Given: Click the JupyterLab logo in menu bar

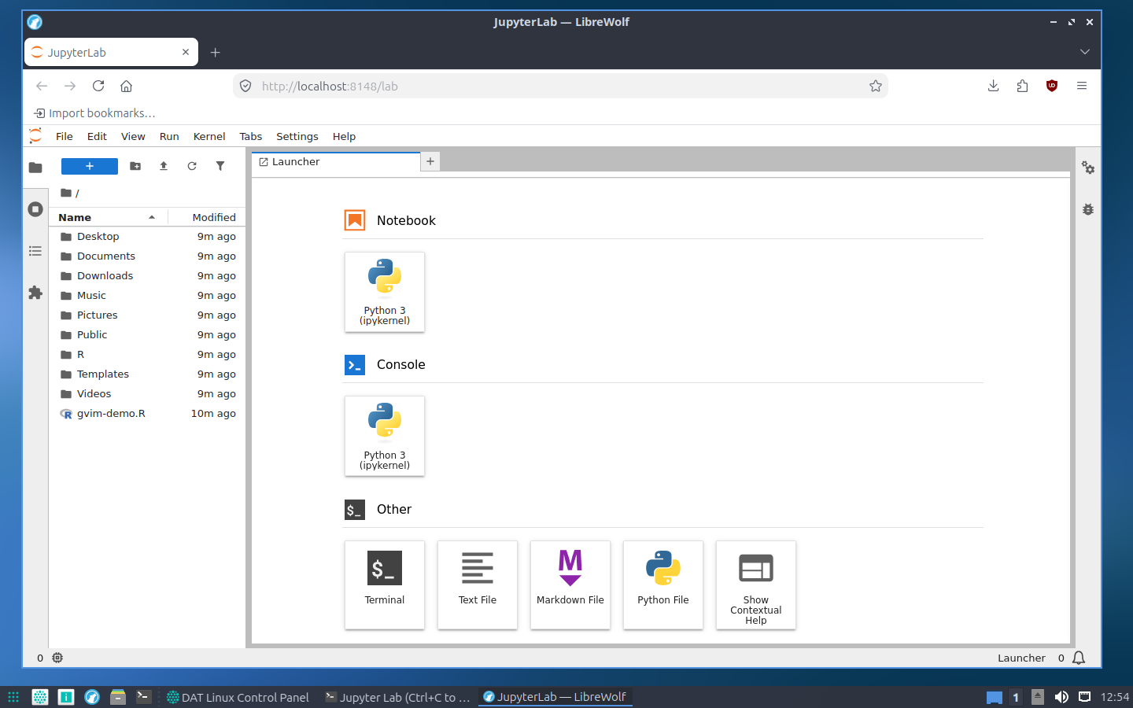Looking at the screenshot, I should tap(35, 136).
